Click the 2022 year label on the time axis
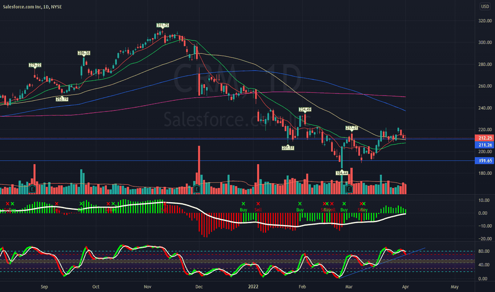 253,287
